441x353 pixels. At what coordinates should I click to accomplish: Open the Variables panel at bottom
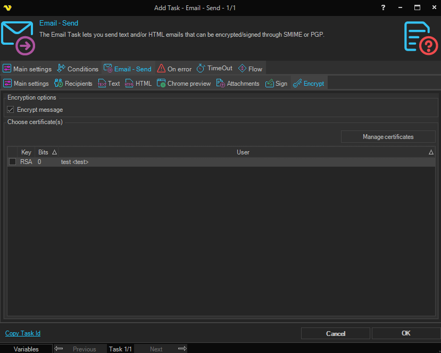pyautogui.click(x=26, y=349)
